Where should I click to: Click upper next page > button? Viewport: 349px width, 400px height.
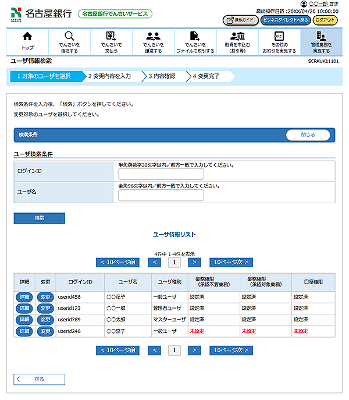(x=194, y=262)
